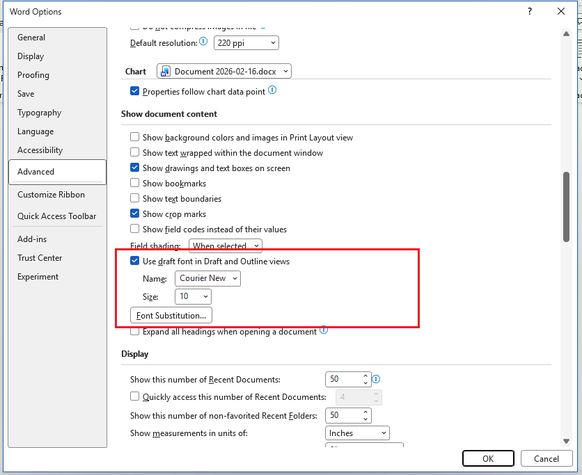
Task: Click info icon beside Default resolution
Action: [x=203, y=41]
